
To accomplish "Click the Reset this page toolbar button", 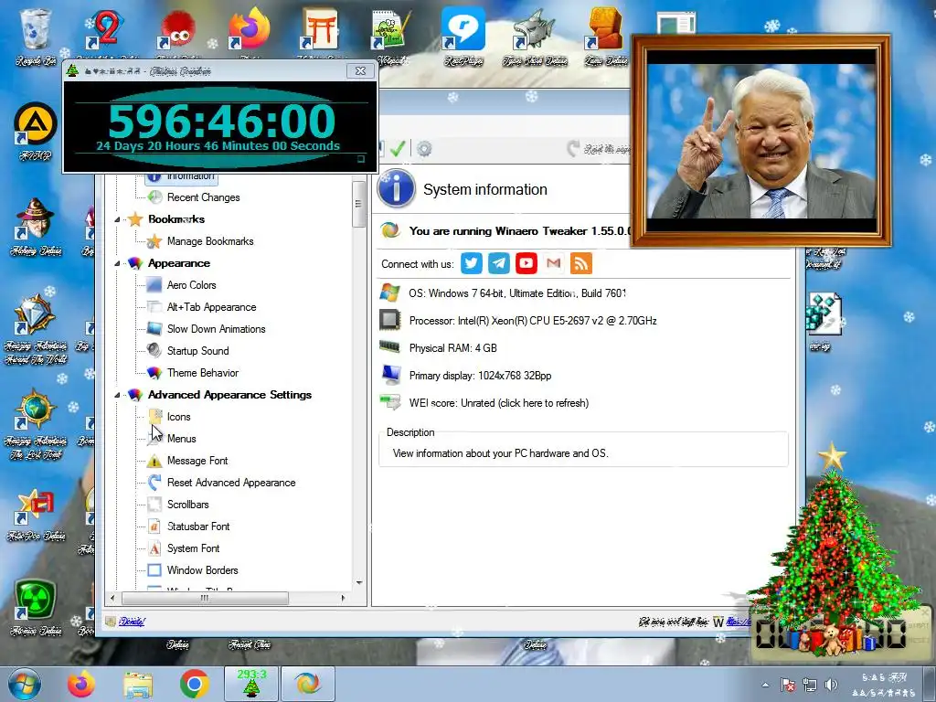I will click(x=599, y=149).
